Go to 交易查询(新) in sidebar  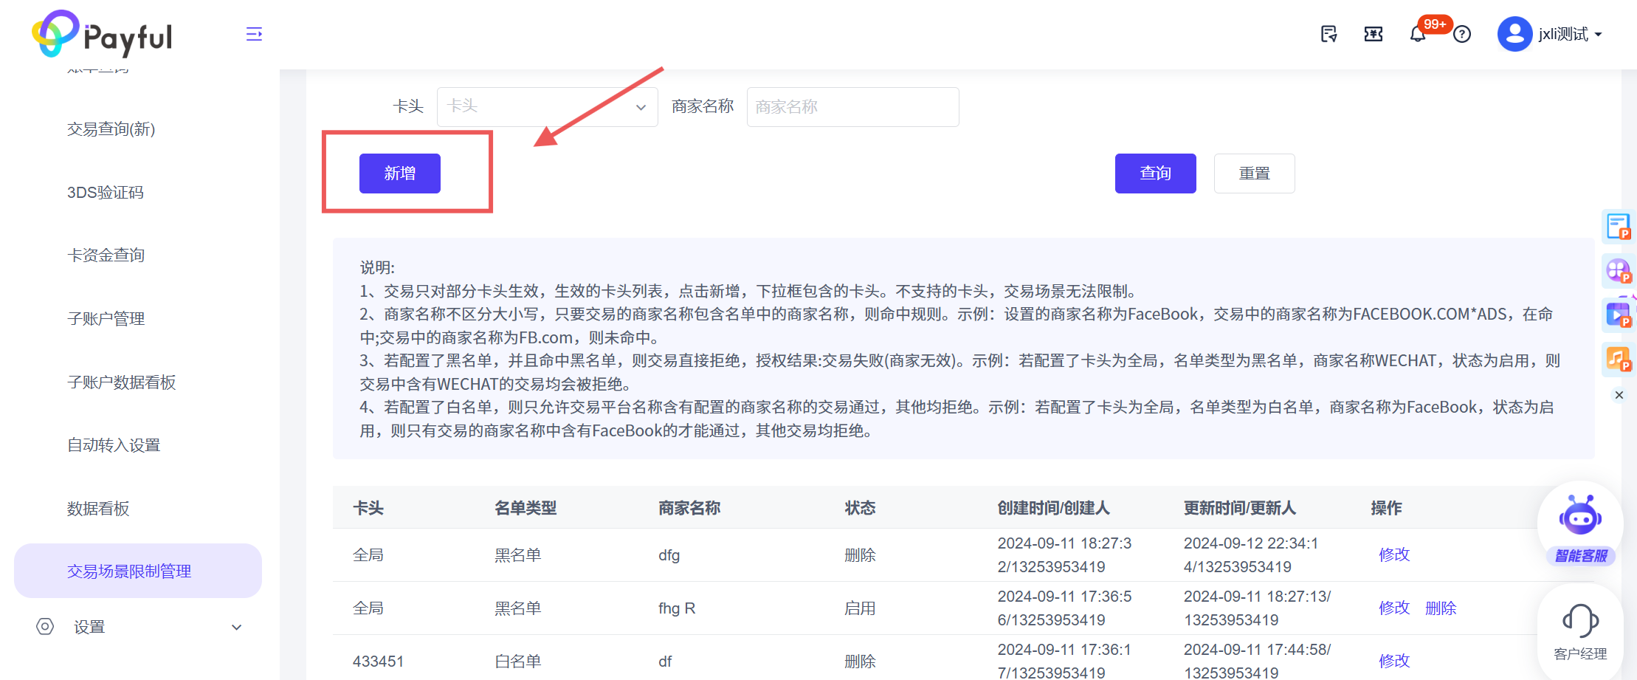pos(111,129)
